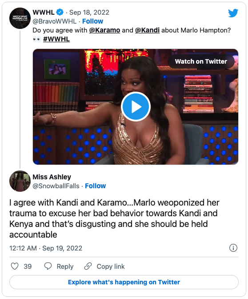Open the @Karamo mention link
Screen dimensions: 248x299
coord(104,30)
